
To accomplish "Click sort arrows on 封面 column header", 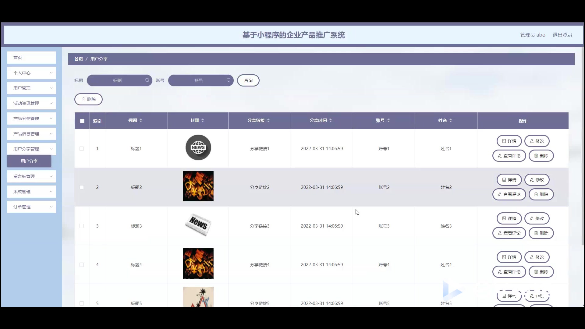I will pyautogui.click(x=203, y=121).
